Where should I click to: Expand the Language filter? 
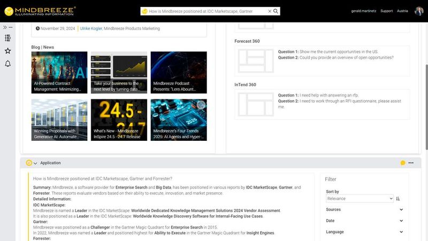(364, 232)
